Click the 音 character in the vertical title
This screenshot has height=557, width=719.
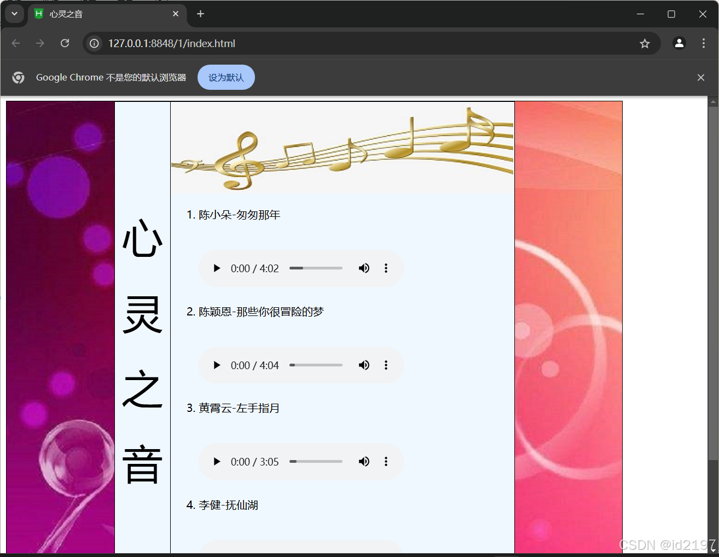pyautogui.click(x=142, y=465)
